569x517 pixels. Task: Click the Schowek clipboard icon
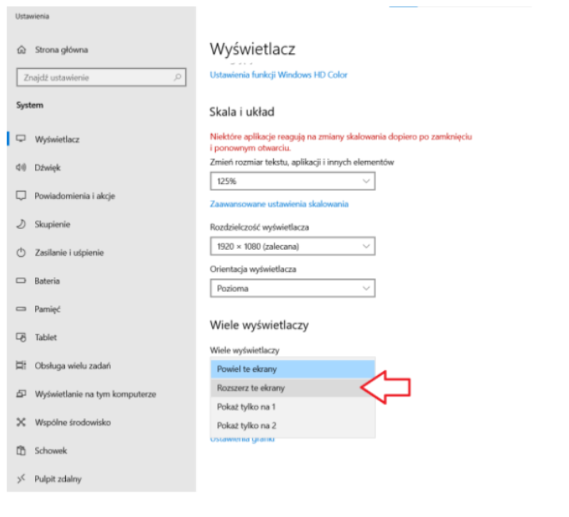point(21,450)
